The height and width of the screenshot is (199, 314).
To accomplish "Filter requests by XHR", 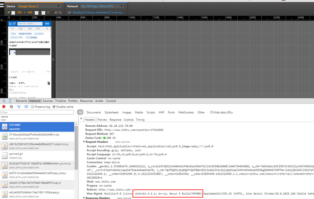I will pos(161,112).
